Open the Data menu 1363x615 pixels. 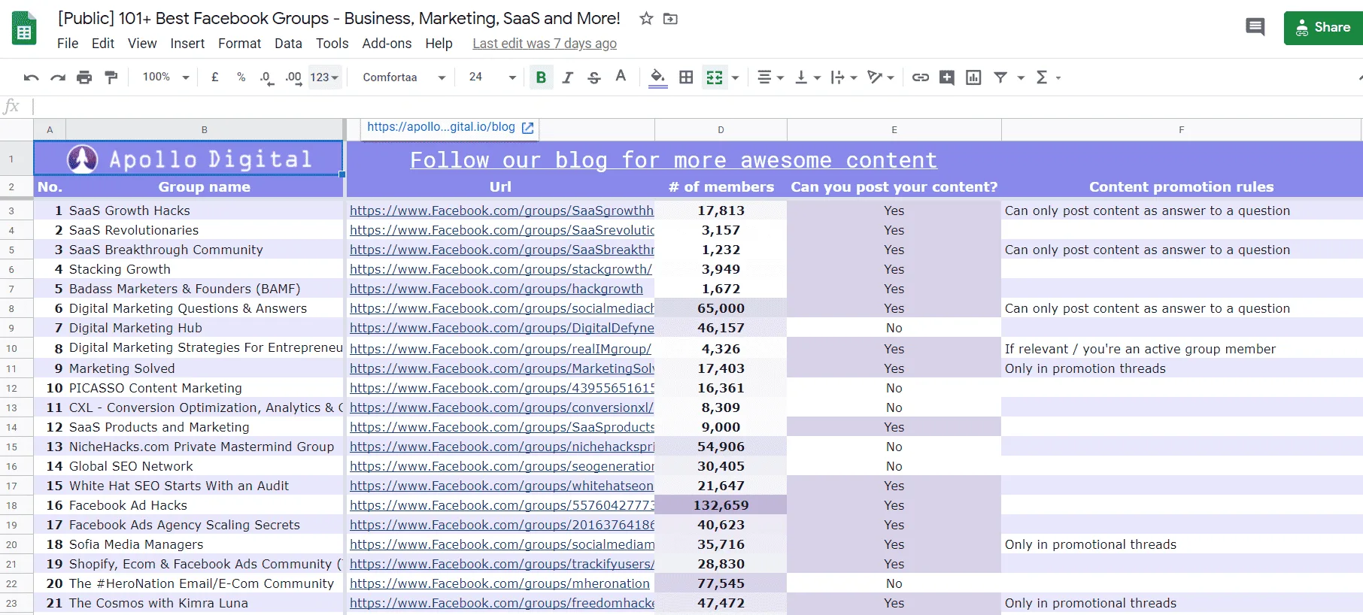click(288, 44)
